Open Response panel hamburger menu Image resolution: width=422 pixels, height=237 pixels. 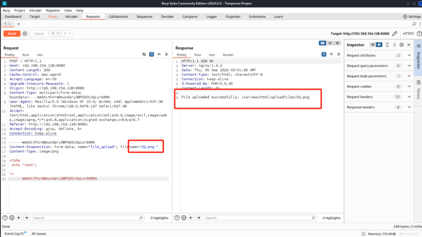[x=339, y=54]
